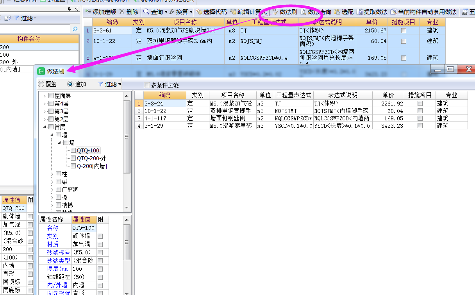The image size is (475, 295).
Task: Click 名称 value field QTQ-100
Action: click(x=84, y=228)
